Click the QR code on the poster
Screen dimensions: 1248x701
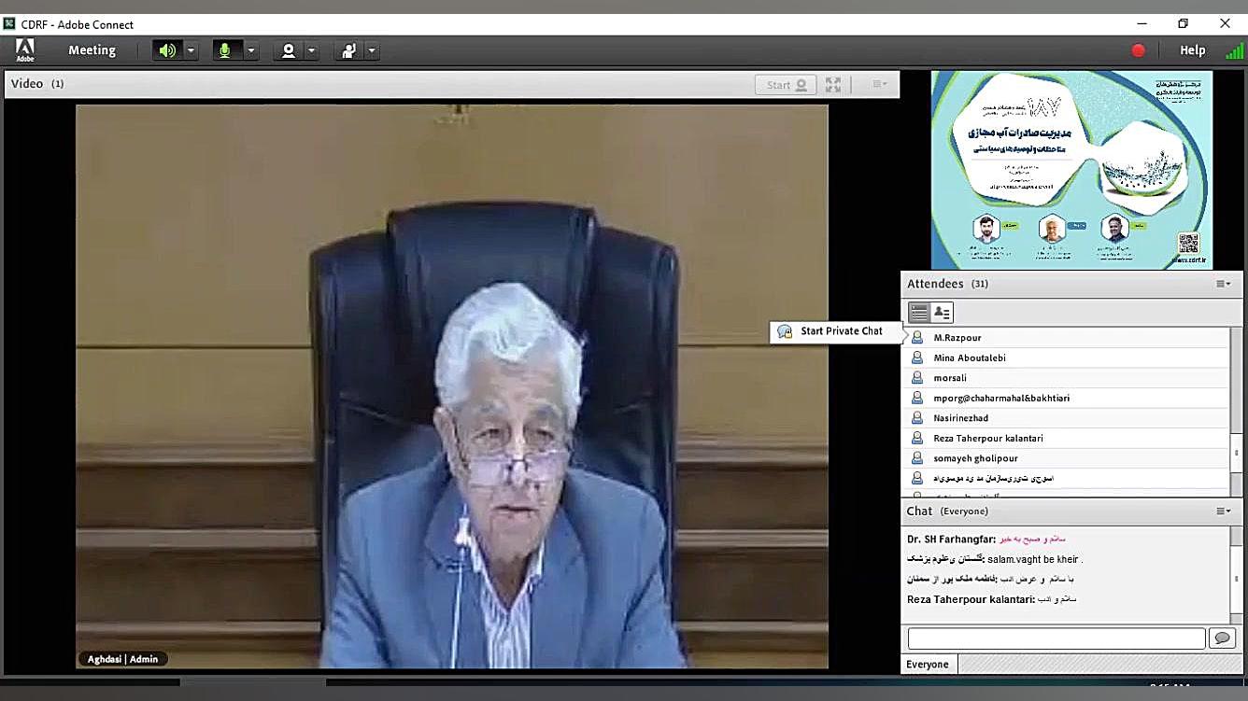click(1188, 244)
